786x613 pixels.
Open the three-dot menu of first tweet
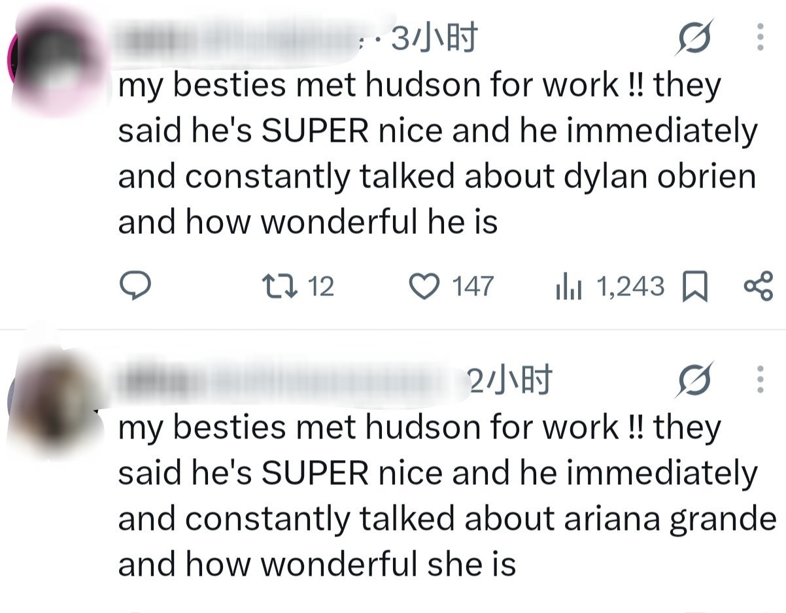click(x=760, y=38)
